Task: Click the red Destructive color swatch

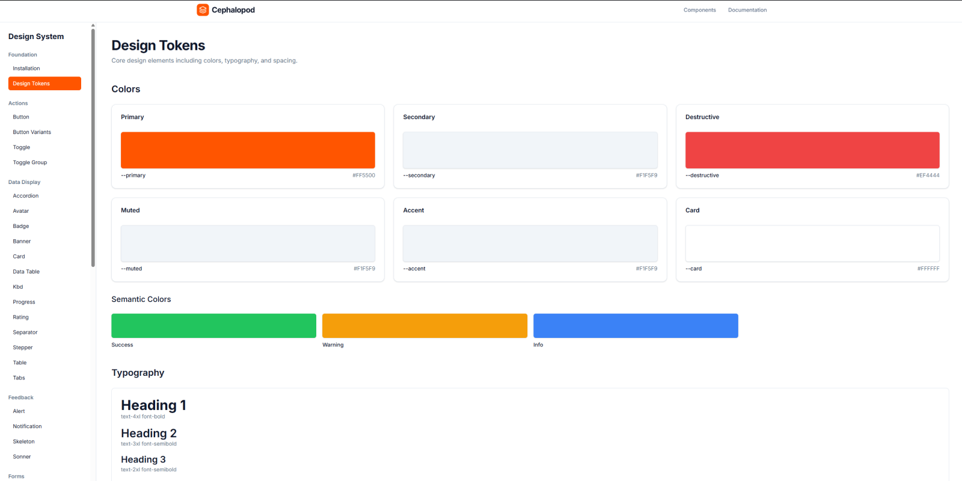Action: pyautogui.click(x=812, y=150)
